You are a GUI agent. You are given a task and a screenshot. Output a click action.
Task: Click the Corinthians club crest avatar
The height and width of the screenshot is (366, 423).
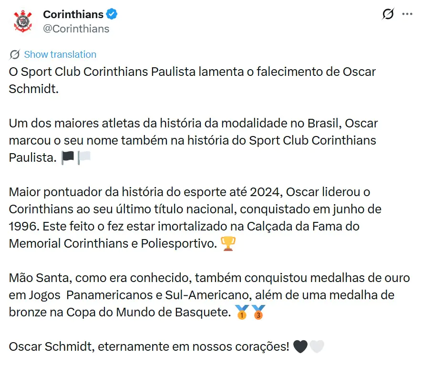click(x=22, y=21)
